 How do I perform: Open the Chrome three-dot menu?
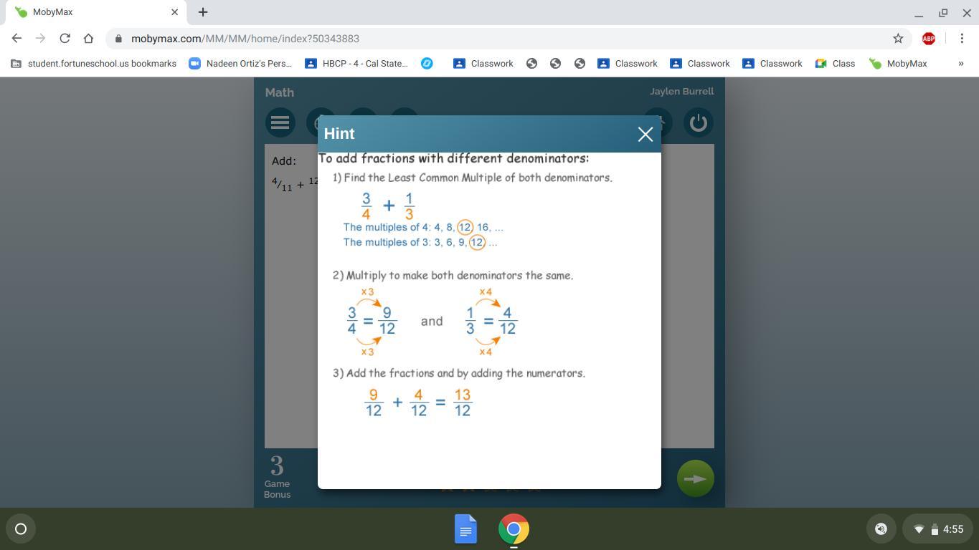coord(962,39)
